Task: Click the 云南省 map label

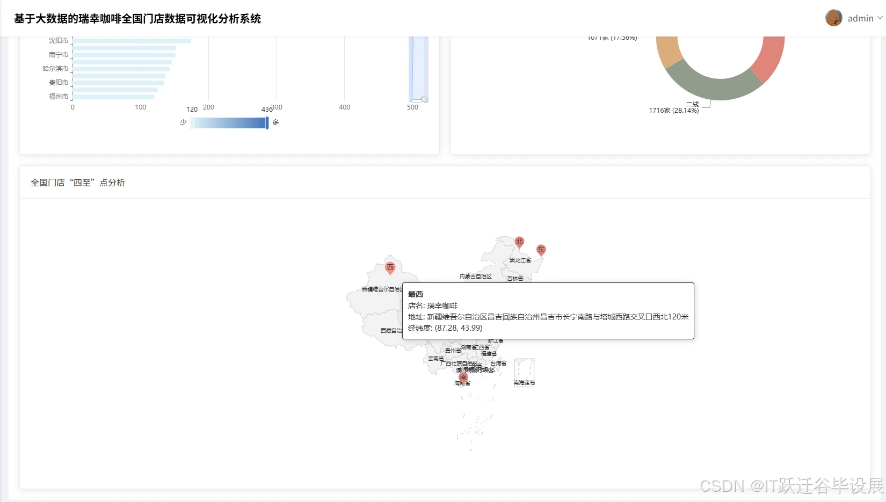Action: pyautogui.click(x=435, y=359)
